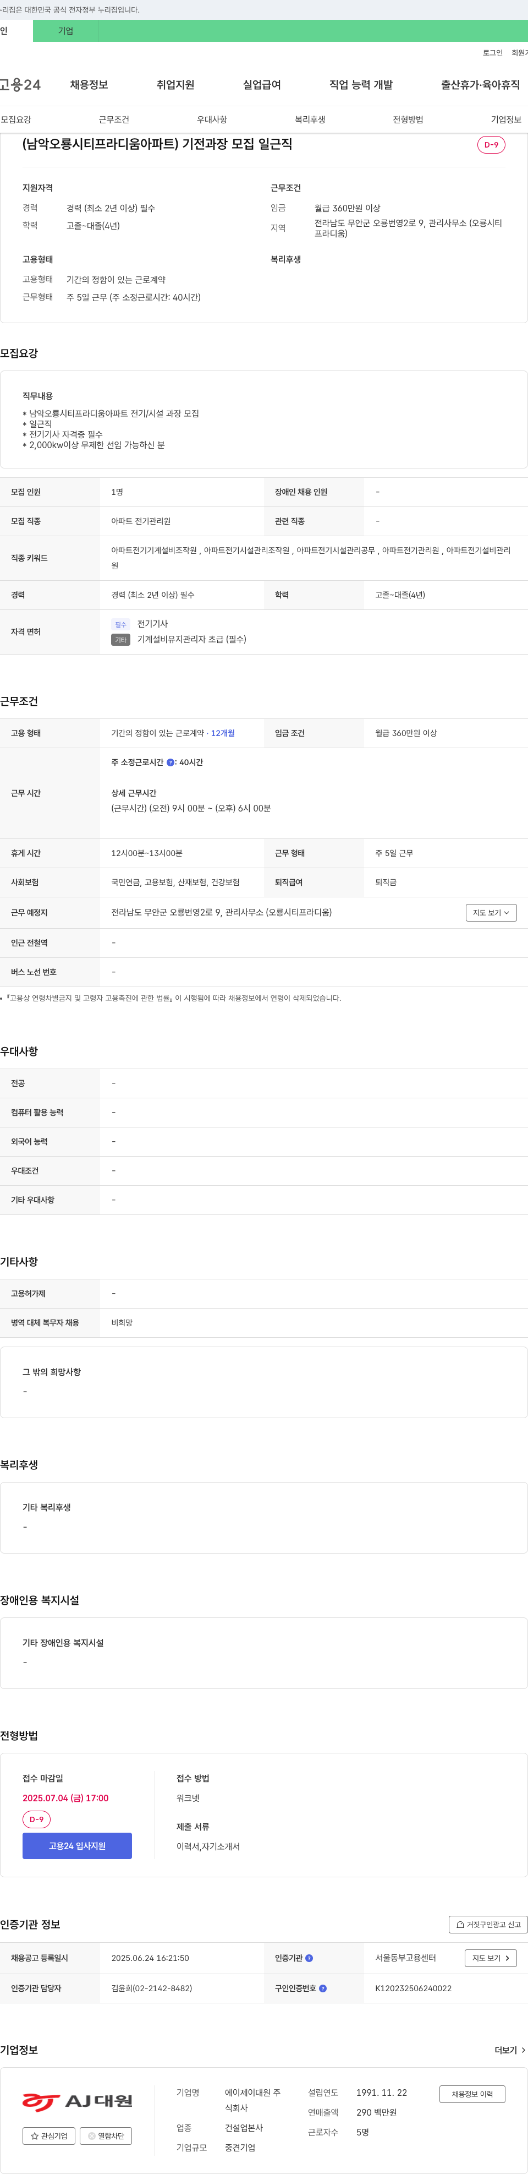528x2174 pixels.
Task: Click the 12개월 contract period text
Action: [x=223, y=733]
